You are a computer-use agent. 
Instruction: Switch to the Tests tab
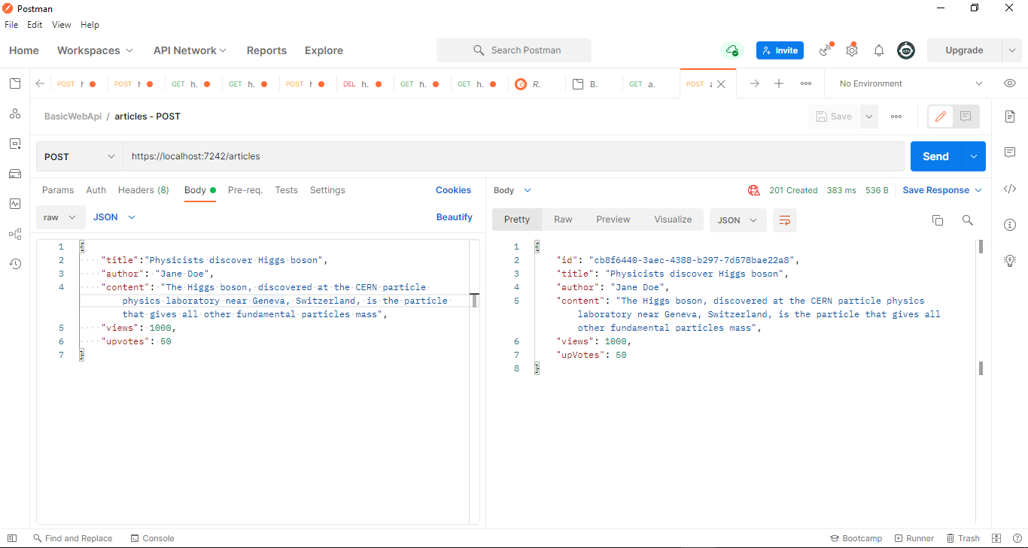tap(286, 190)
